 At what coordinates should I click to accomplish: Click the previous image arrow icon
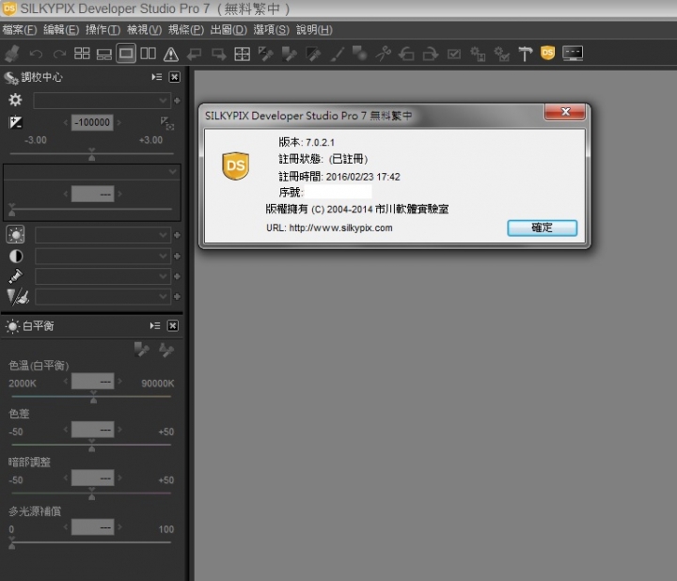point(195,54)
